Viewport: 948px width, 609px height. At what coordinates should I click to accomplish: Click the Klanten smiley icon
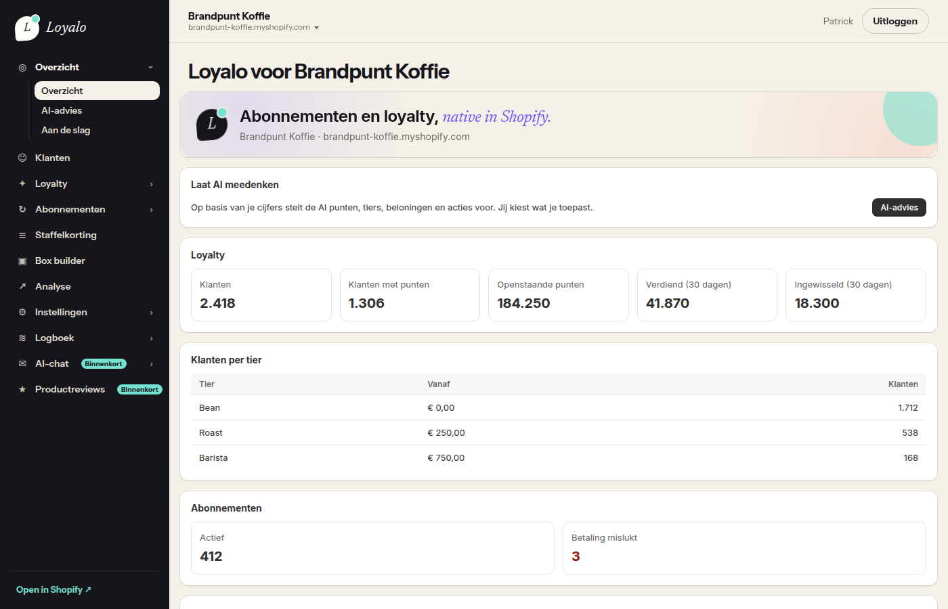point(22,158)
